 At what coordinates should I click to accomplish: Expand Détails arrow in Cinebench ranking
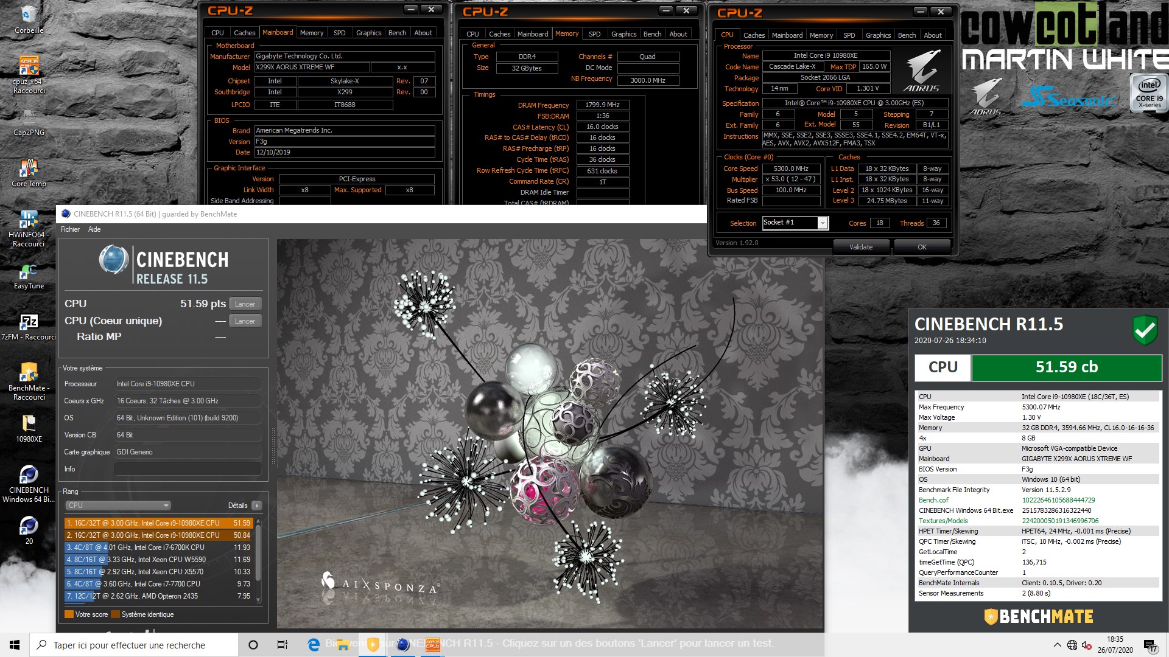(x=257, y=506)
